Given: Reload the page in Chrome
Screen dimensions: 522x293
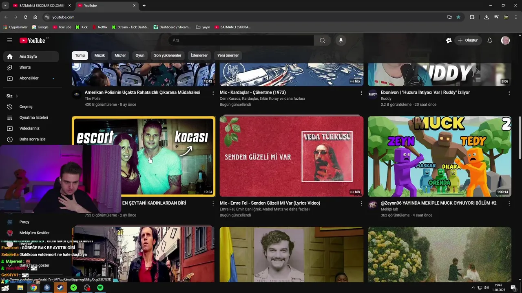Looking at the screenshot, I should [x=25, y=17].
